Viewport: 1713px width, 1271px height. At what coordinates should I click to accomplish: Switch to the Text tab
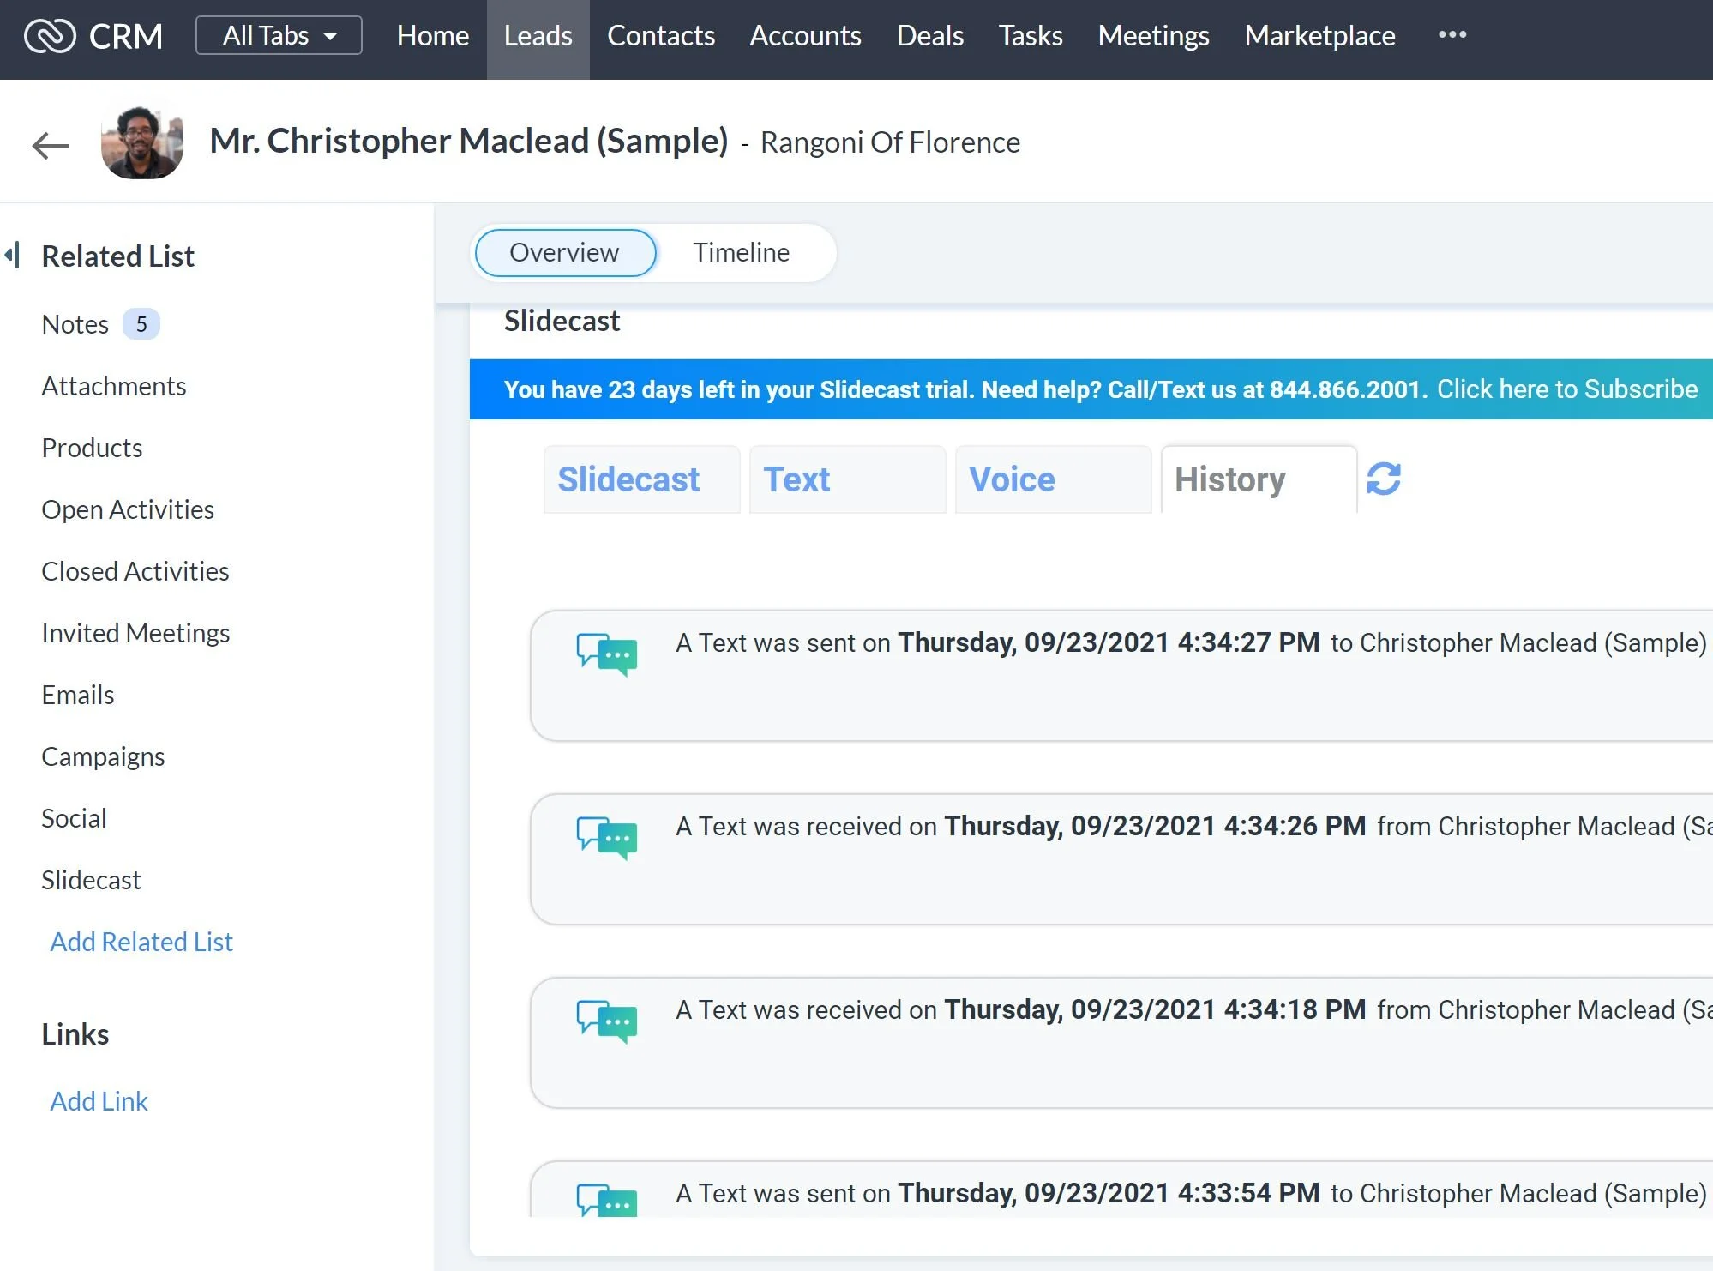coord(847,479)
